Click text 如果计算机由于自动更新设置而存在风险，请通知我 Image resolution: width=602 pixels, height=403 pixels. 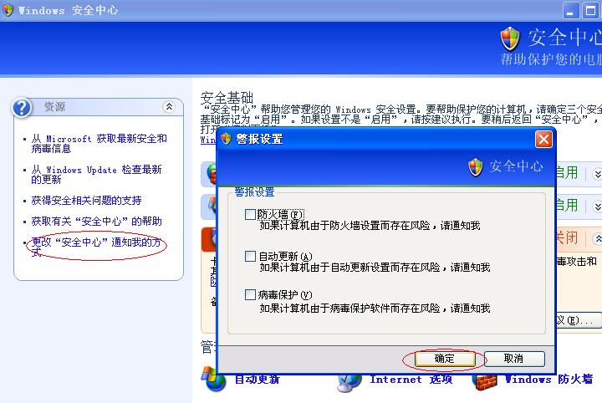tap(375, 267)
